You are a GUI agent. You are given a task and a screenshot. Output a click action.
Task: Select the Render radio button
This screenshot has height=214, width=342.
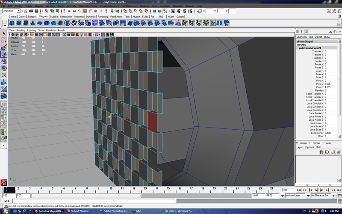click(x=311, y=143)
